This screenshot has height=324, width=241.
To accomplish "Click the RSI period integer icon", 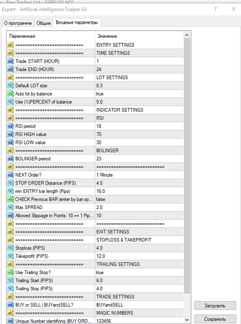I will point(10,126).
